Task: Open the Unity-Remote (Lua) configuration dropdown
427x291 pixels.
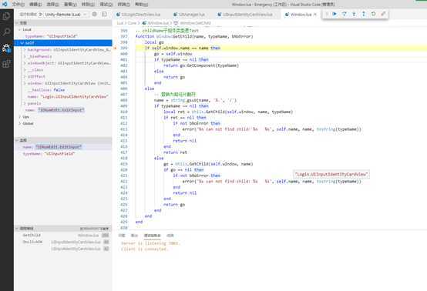Action: tap(66, 14)
